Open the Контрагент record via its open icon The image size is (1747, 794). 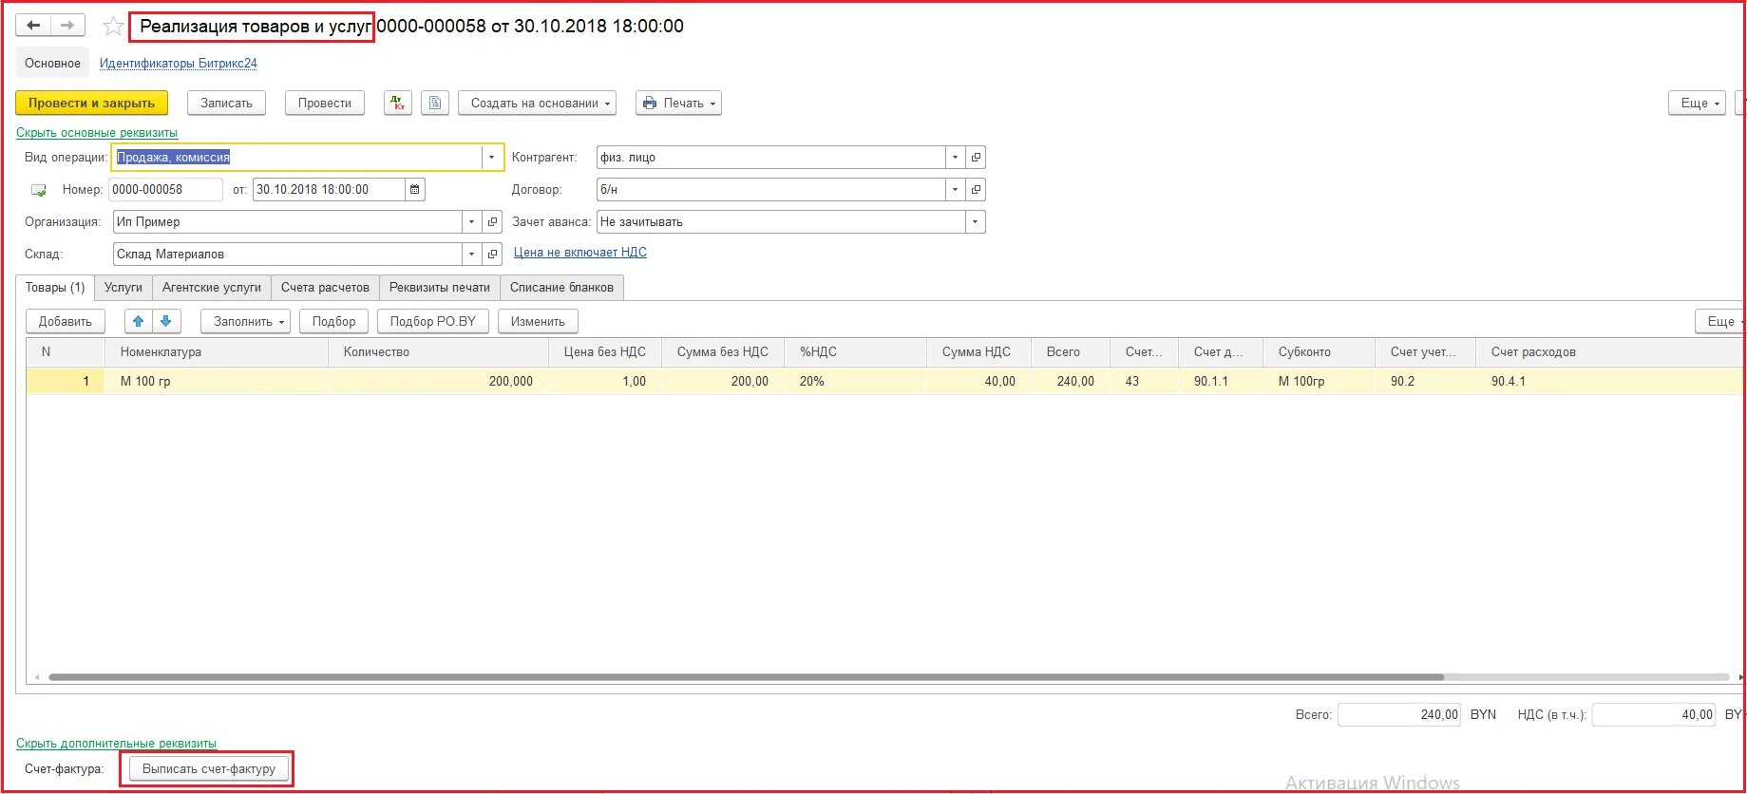pos(976,158)
